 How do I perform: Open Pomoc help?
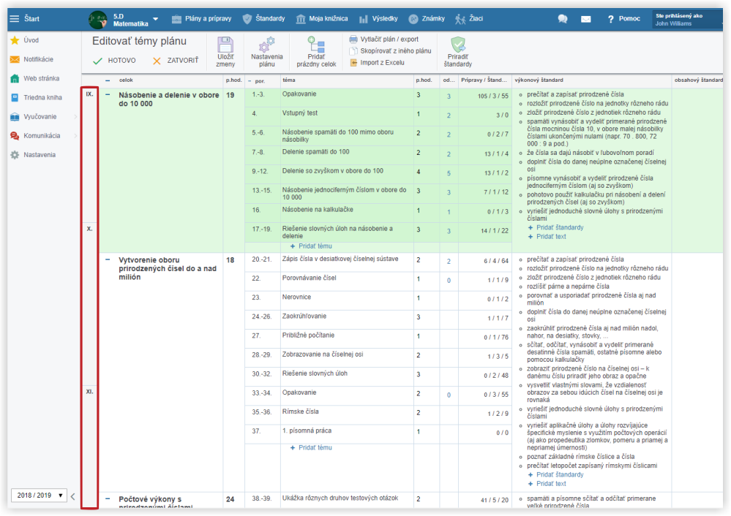pos(623,18)
